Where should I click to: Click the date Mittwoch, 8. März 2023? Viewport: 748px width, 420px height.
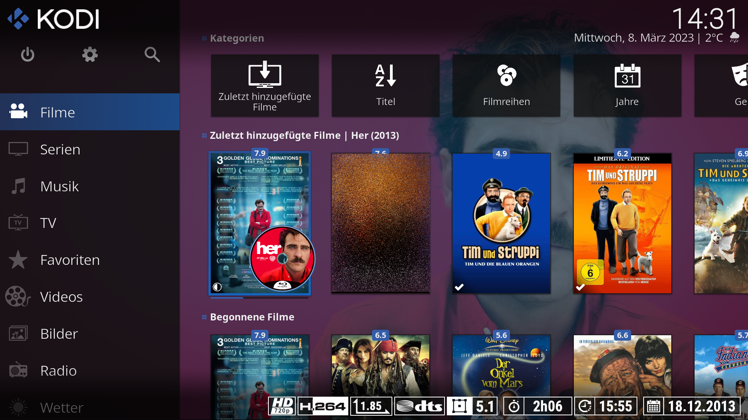click(634, 38)
